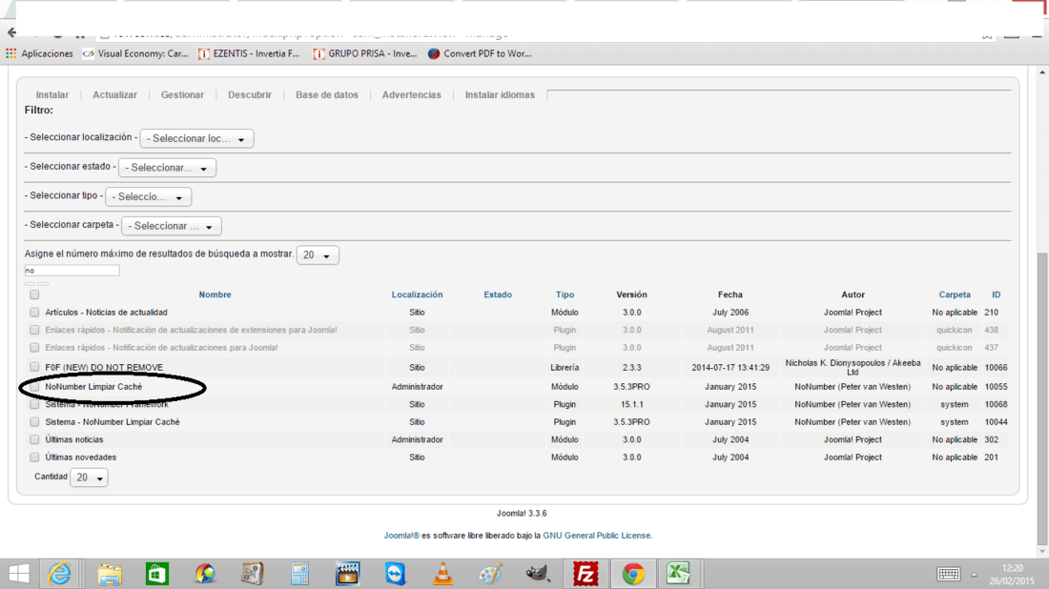Open the Visual Economy bookmark
Image resolution: width=1049 pixels, height=589 pixels.
pyautogui.click(x=135, y=53)
